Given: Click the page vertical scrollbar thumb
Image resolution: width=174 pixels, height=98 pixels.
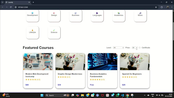Looking at the screenshot, I should [173, 31].
